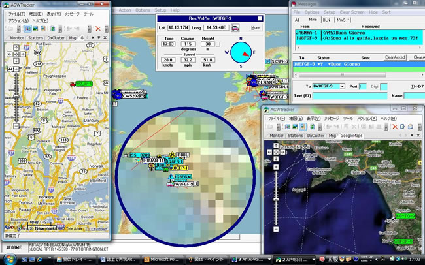
Task: Click horizontal scrollbar in Messages sent list
Action: coord(342,74)
